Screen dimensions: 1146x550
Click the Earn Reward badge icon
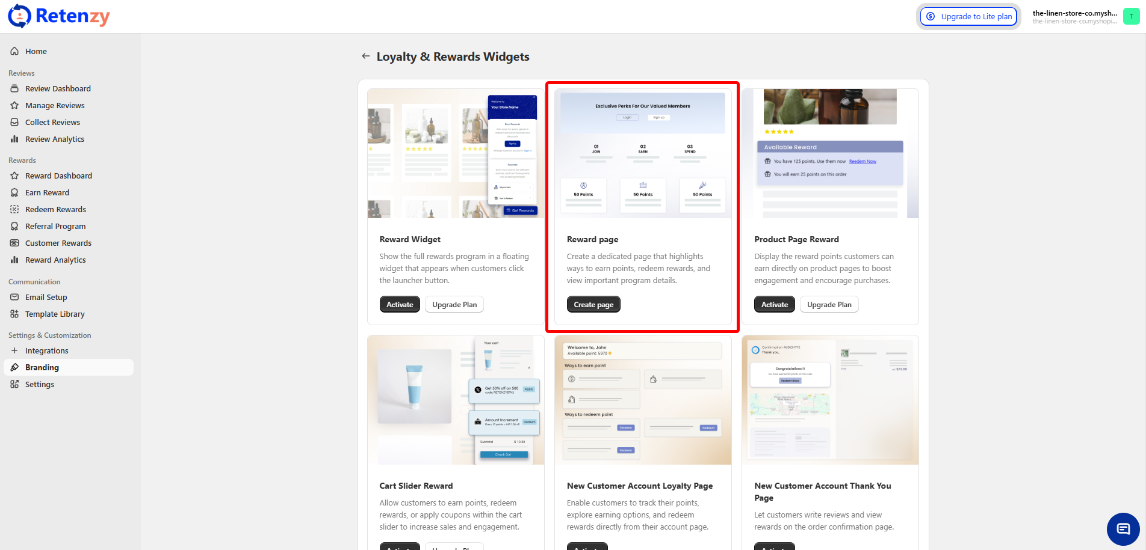[14, 192]
